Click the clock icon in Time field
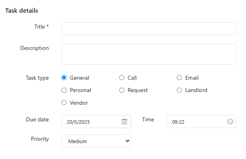 [x=230, y=122]
